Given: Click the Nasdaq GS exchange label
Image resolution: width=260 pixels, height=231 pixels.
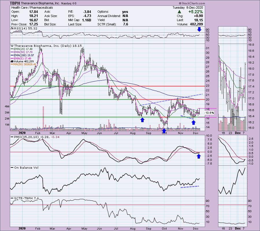Looking at the screenshot, I should point(69,3).
